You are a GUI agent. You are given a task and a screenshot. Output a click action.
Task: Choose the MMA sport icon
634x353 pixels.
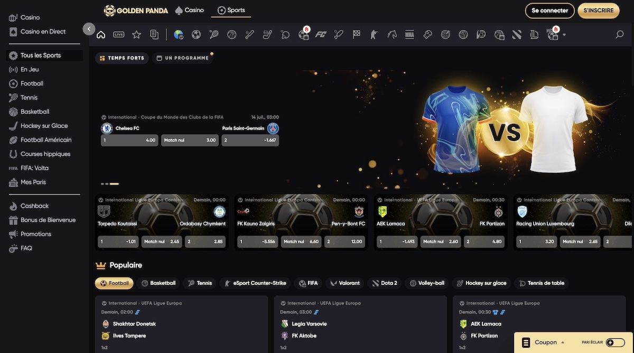pos(409,35)
